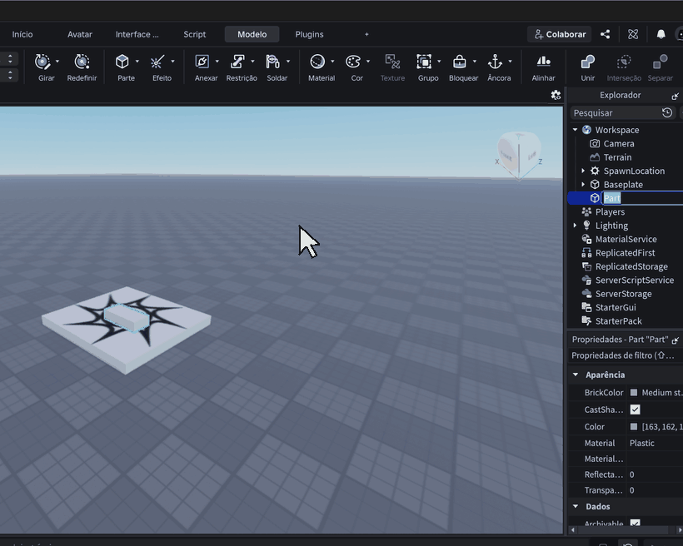Collapse the Dados properties section
Viewport: 683px width, 546px height.
point(576,506)
